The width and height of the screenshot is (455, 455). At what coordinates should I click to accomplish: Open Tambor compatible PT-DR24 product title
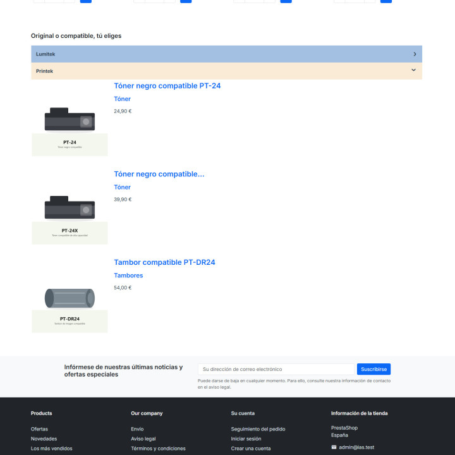164,262
